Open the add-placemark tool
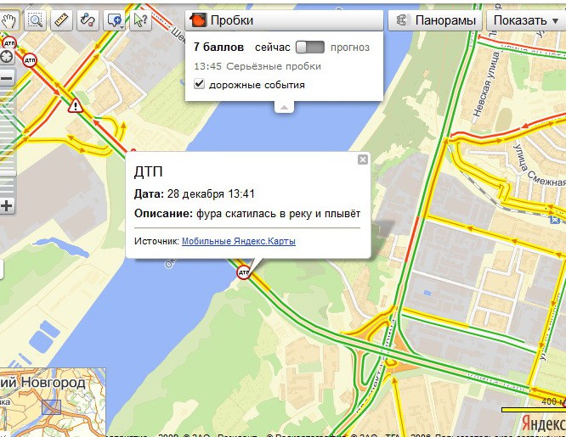 115,20
